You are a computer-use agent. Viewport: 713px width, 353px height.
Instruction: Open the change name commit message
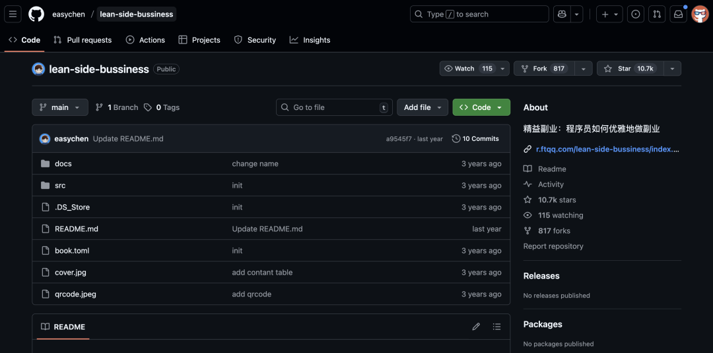255,163
